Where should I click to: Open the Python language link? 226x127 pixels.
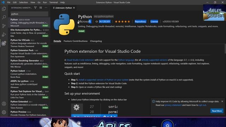click(126, 60)
